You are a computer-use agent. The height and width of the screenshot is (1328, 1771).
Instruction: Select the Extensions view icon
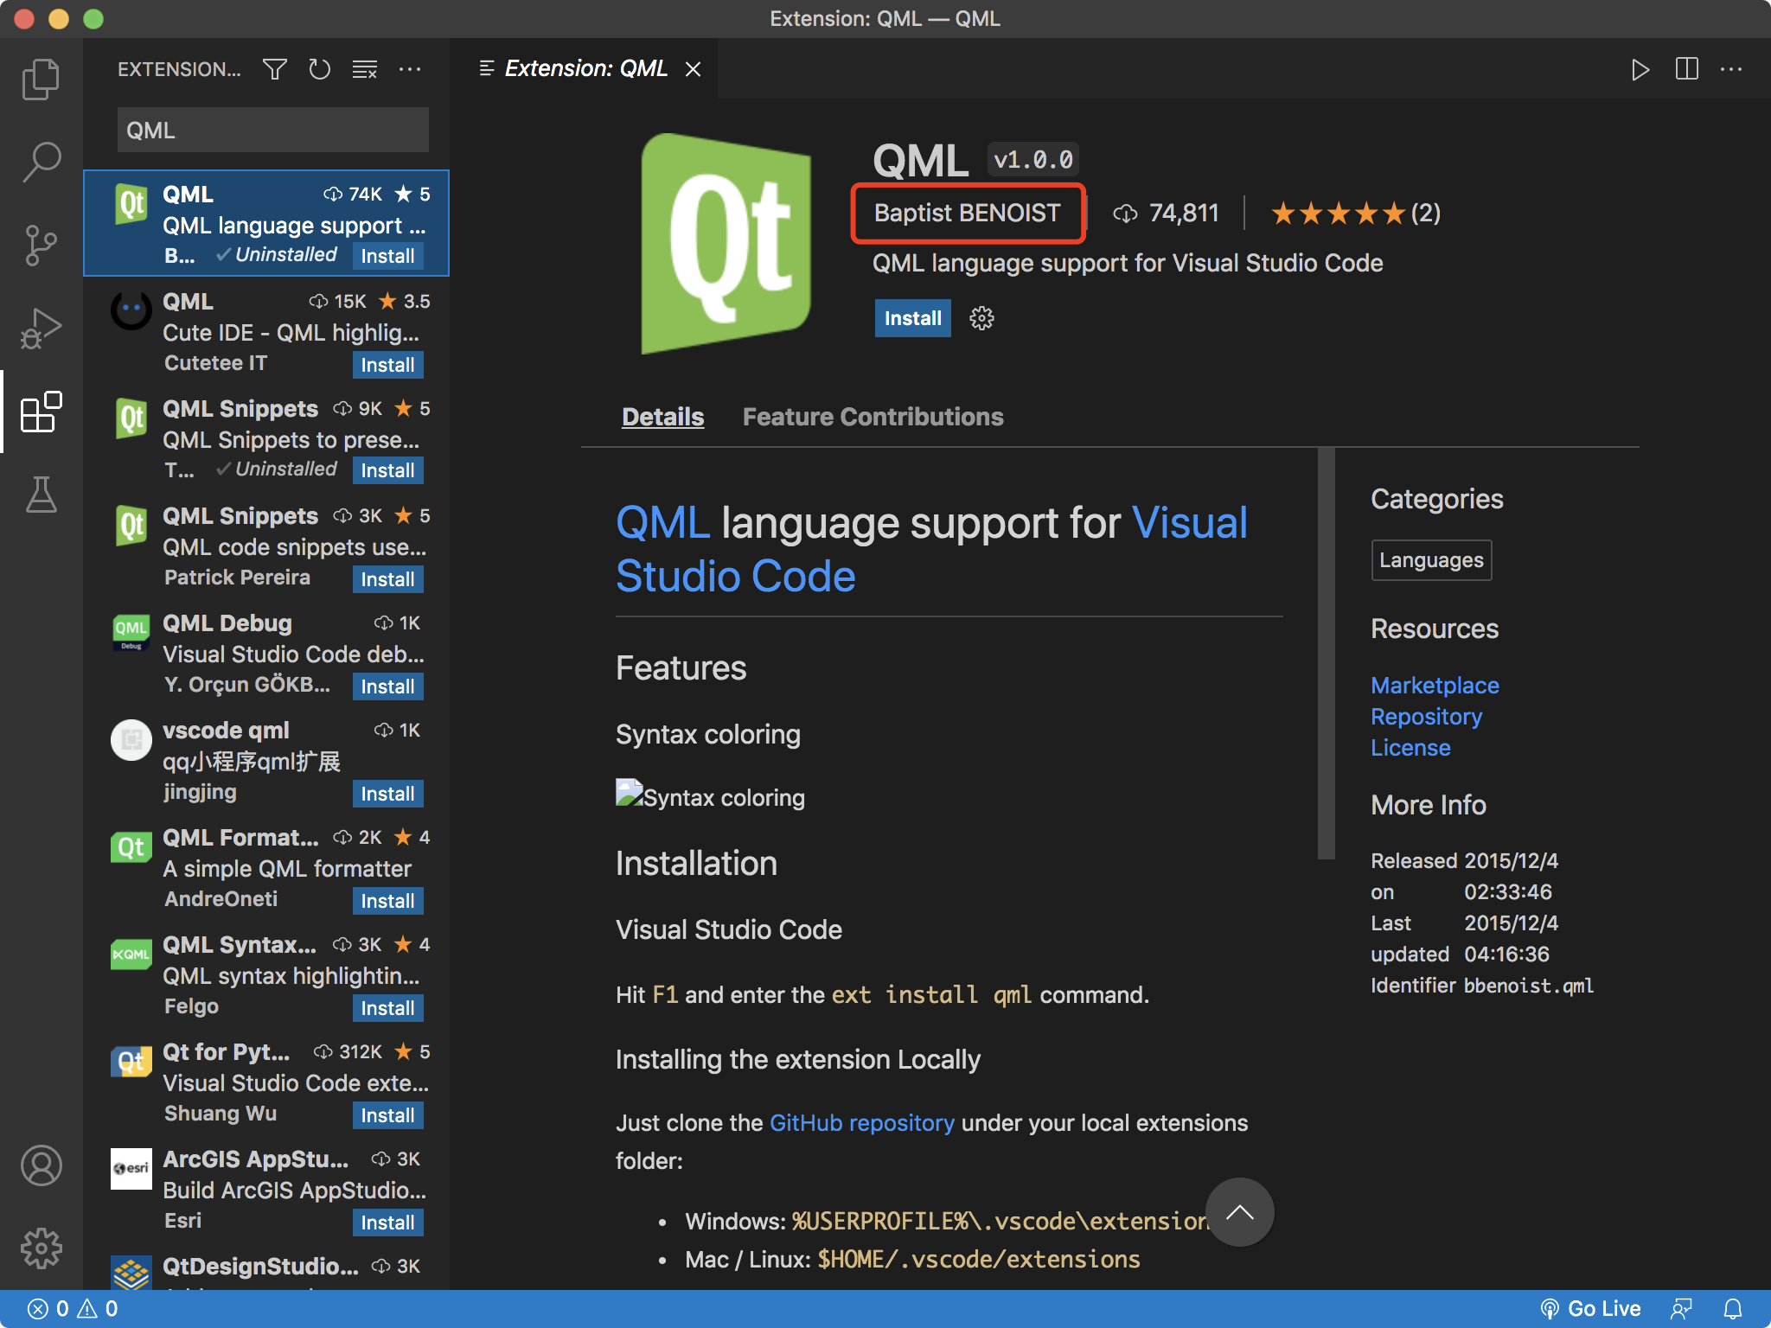(41, 412)
